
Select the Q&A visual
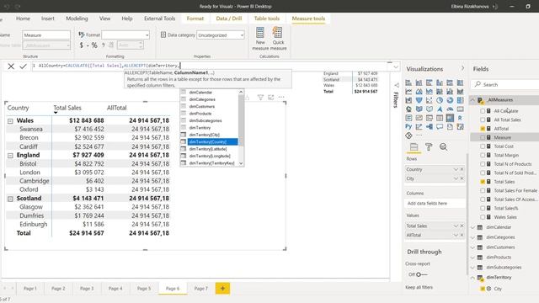click(440, 127)
